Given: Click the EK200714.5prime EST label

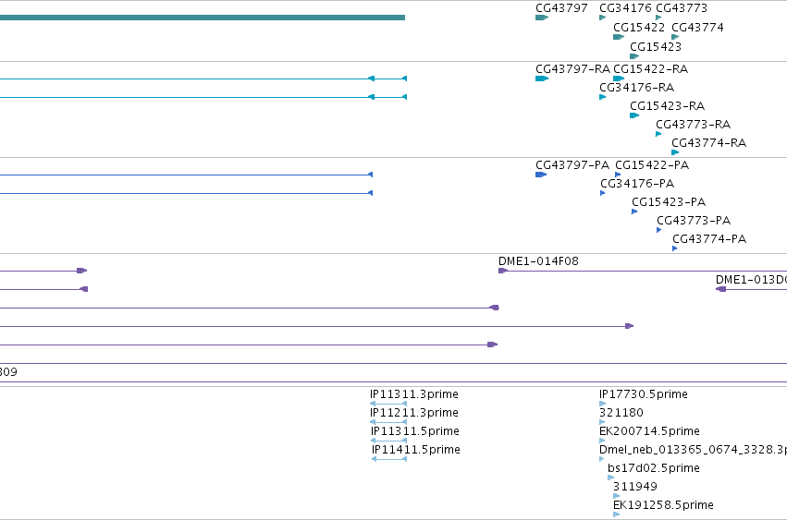Looking at the screenshot, I should [x=649, y=431].
